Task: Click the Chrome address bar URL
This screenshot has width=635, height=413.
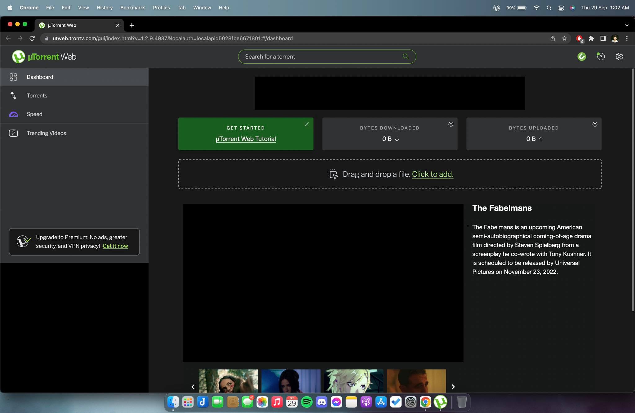Action: pyautogui.click(x=173, y=38)
